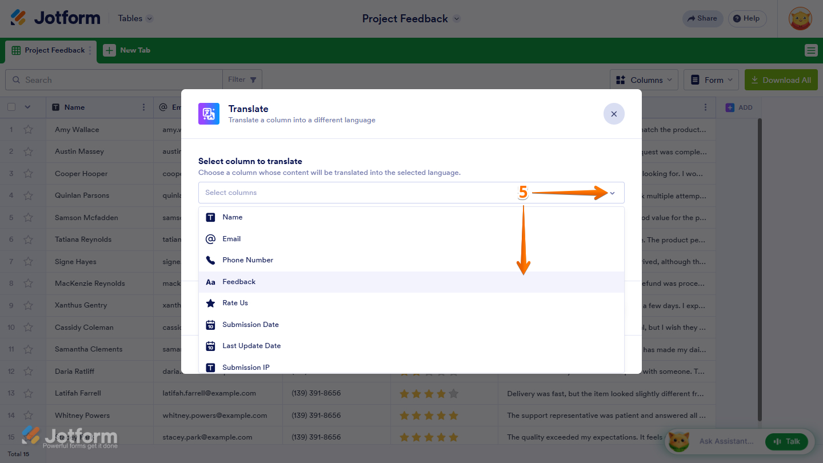Screen dimensions: 823x463
Task: Close the Translate dialog
Action: [614, 114]
